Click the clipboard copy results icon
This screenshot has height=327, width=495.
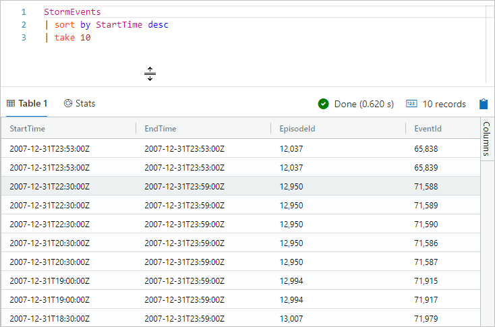click(x=483, y=104)
